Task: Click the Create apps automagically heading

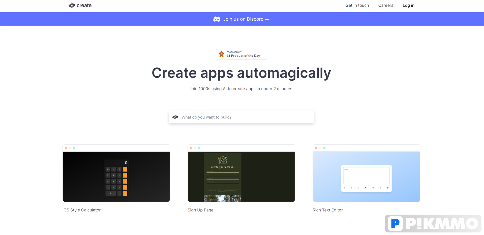Action: pos(241,73)
